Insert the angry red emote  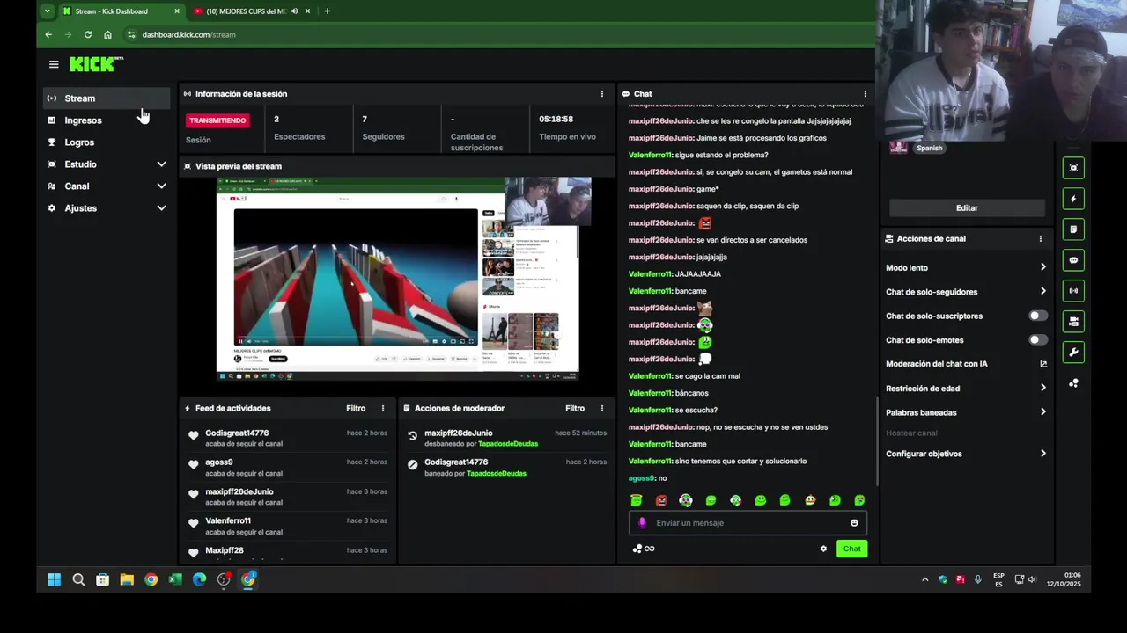661,500
